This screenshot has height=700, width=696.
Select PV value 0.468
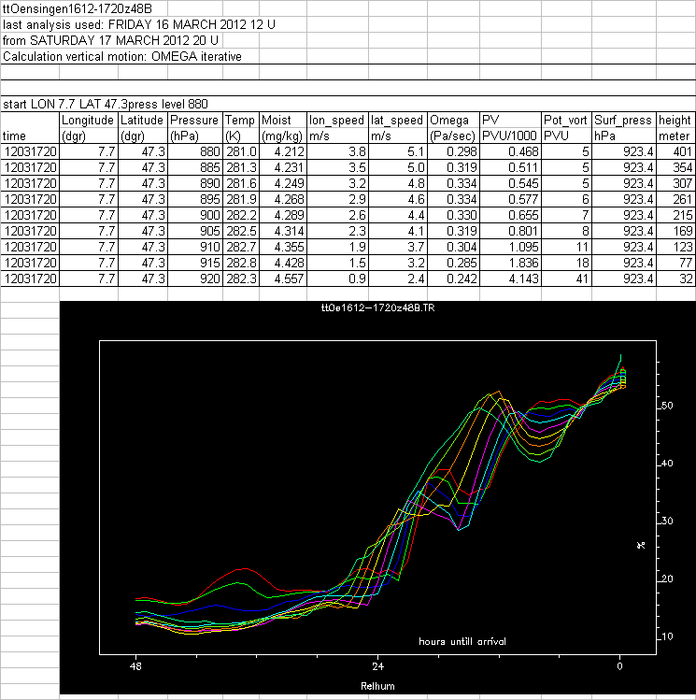pyautogui.click(x=510, y=151)
